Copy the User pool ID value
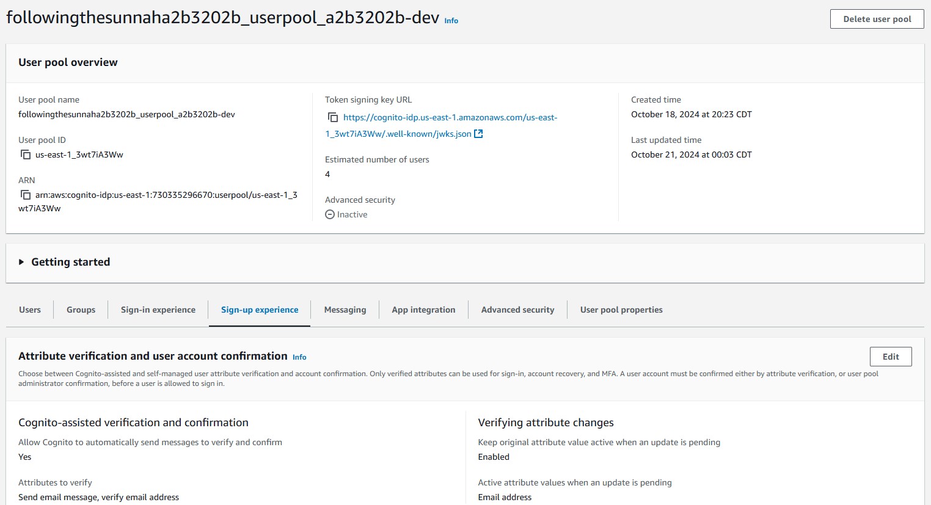This screenshot has width=931, height=505. (26, 154)
